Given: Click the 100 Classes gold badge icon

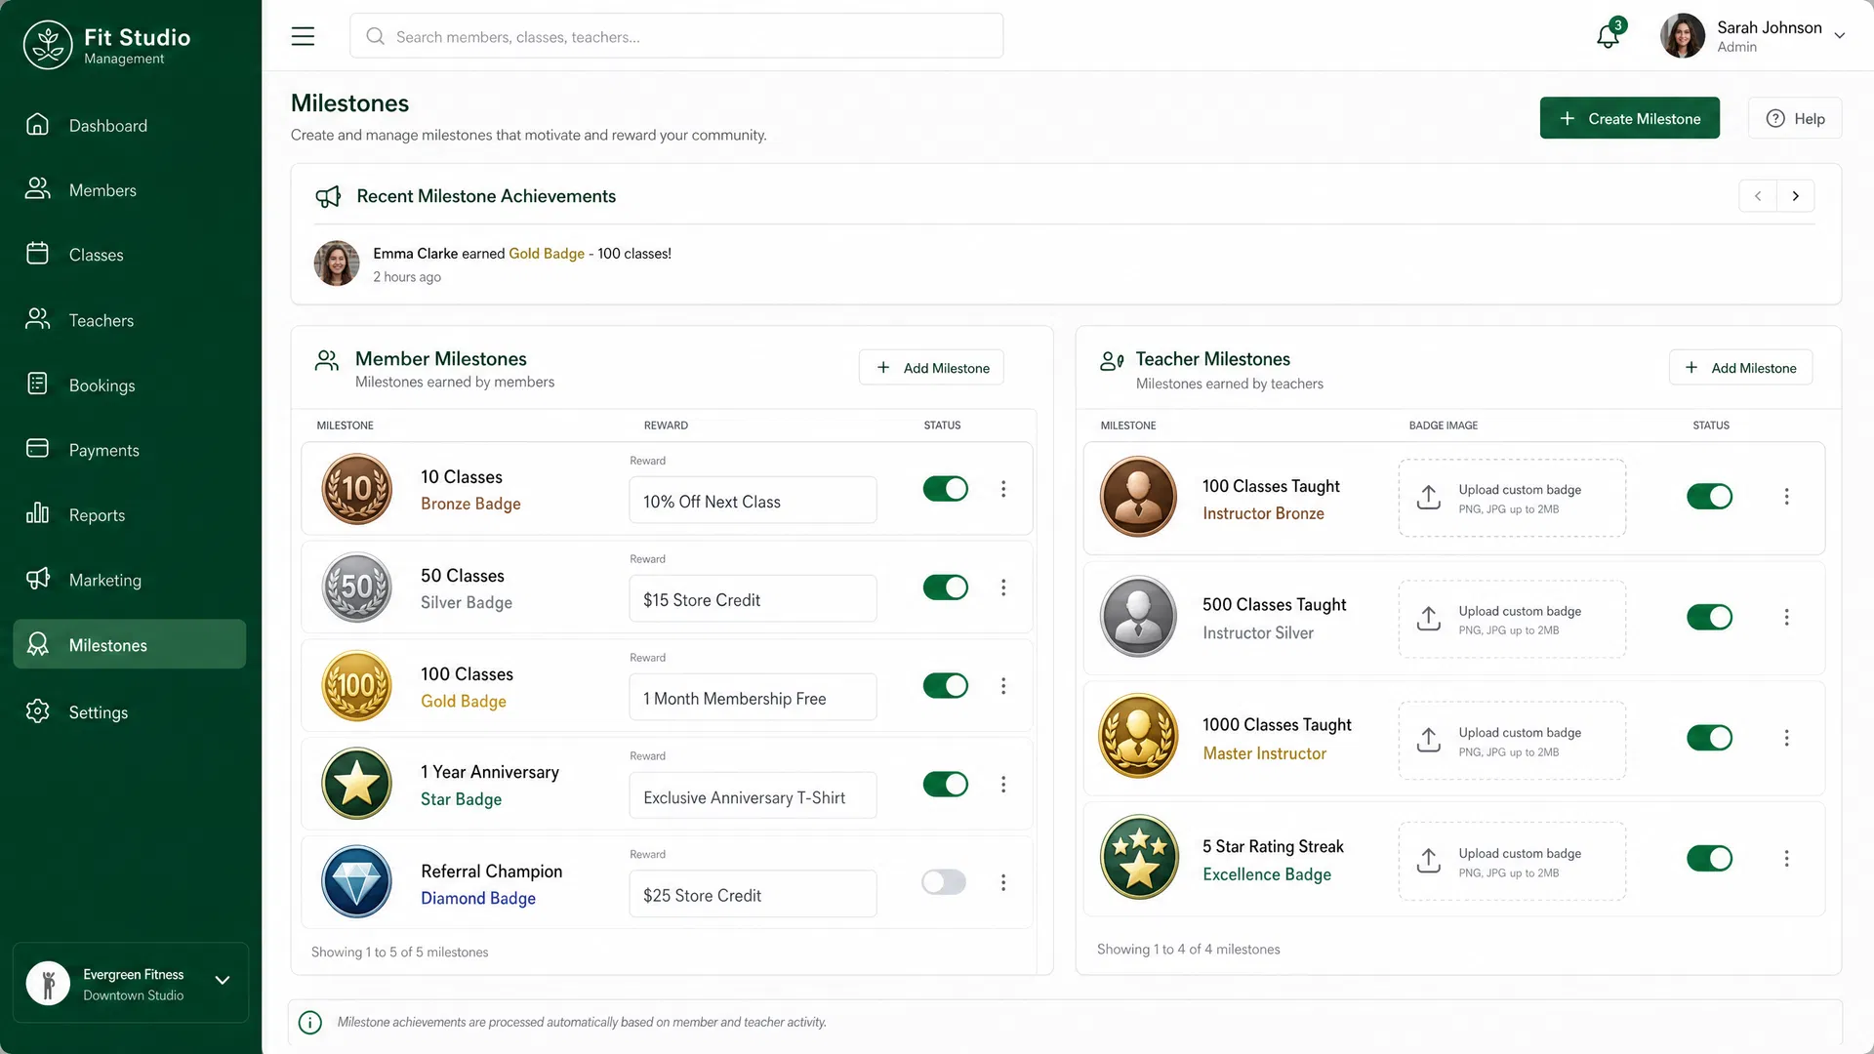Looking at the screenshot, I should [357, 686].
